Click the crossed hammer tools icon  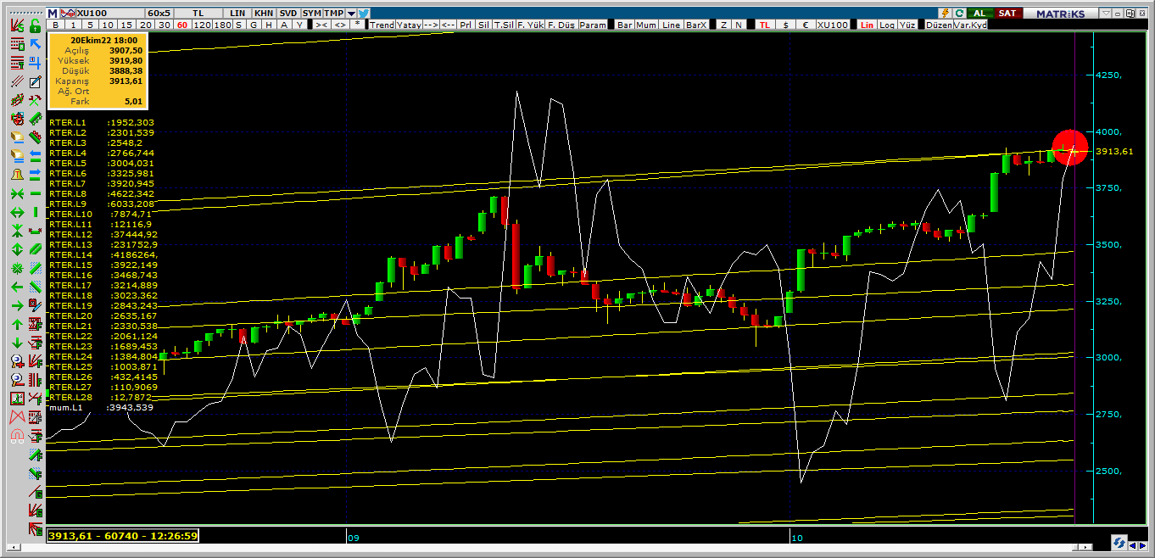(x=35, y=101)
